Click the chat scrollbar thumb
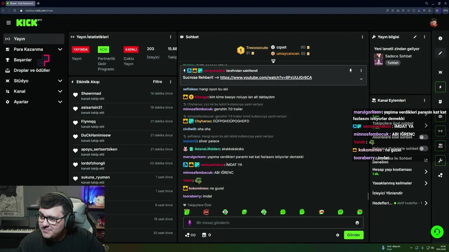Viewport: 449px width, 252px height. click(368, 196)
